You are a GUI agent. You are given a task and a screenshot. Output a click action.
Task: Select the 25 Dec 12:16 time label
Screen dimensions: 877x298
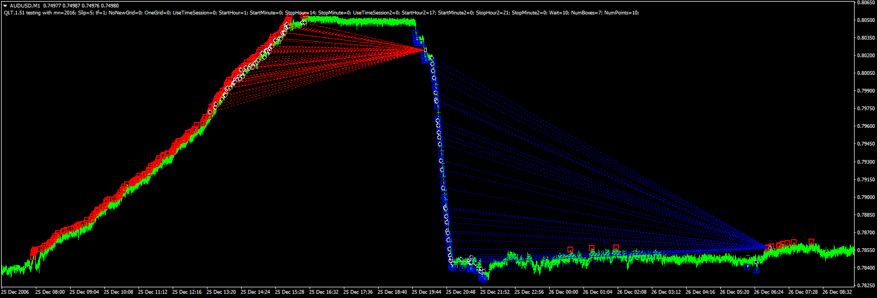187,292
